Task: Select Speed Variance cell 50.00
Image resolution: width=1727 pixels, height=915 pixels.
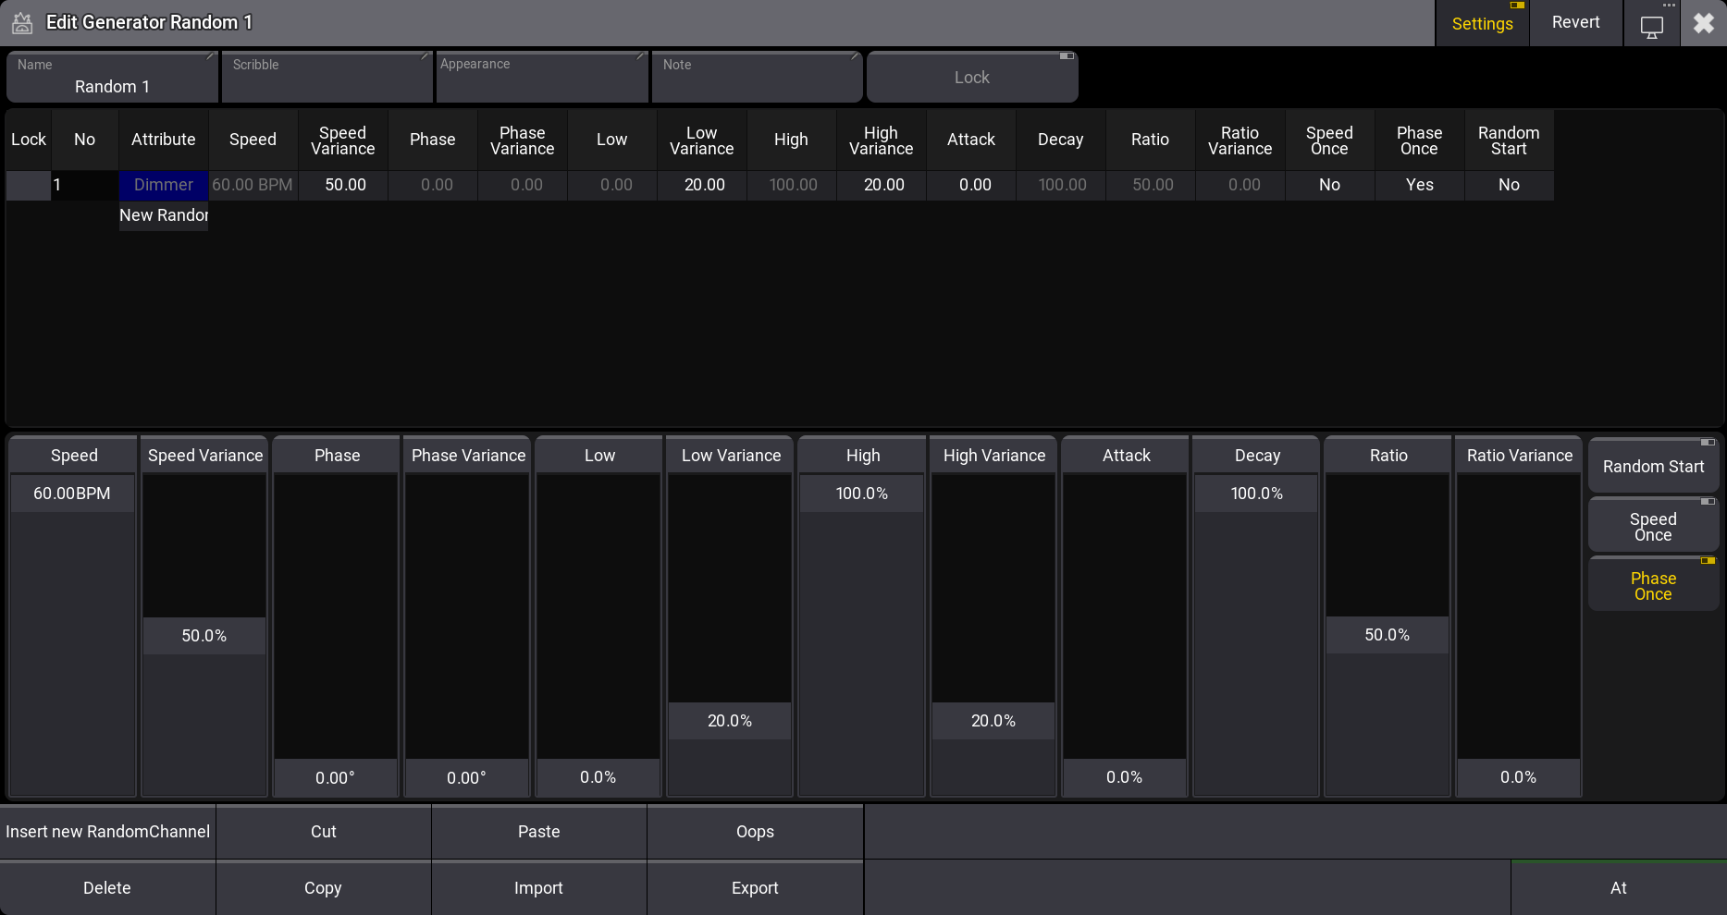Action: pyautogui.click(x=343, y=185)
